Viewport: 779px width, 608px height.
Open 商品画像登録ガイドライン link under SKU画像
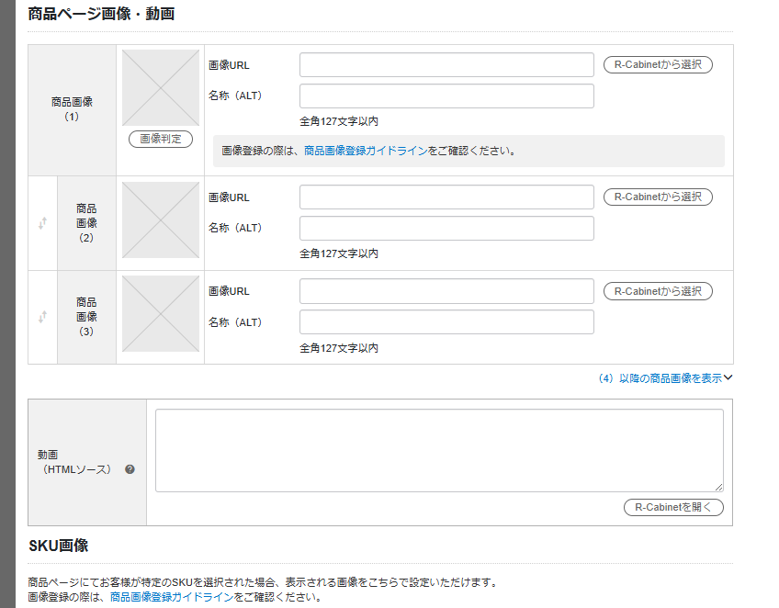172,597
